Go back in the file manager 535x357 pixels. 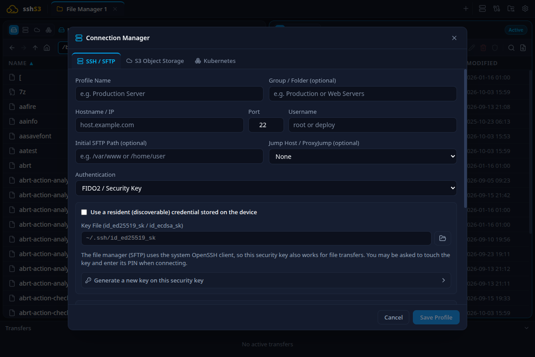click(x=12, y=48)
